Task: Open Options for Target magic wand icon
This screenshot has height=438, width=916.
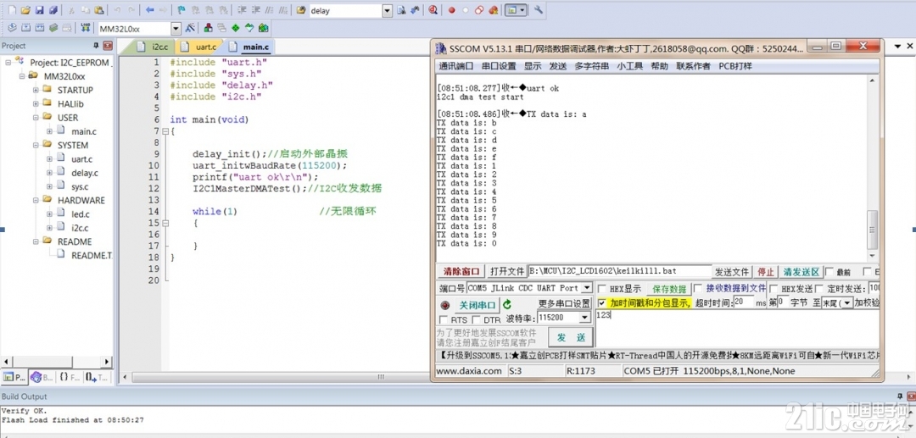Action: click(x=190, y=27)
